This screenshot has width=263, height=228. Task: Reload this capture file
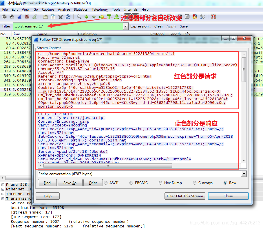pyautogui.click(x=68, y=17)
